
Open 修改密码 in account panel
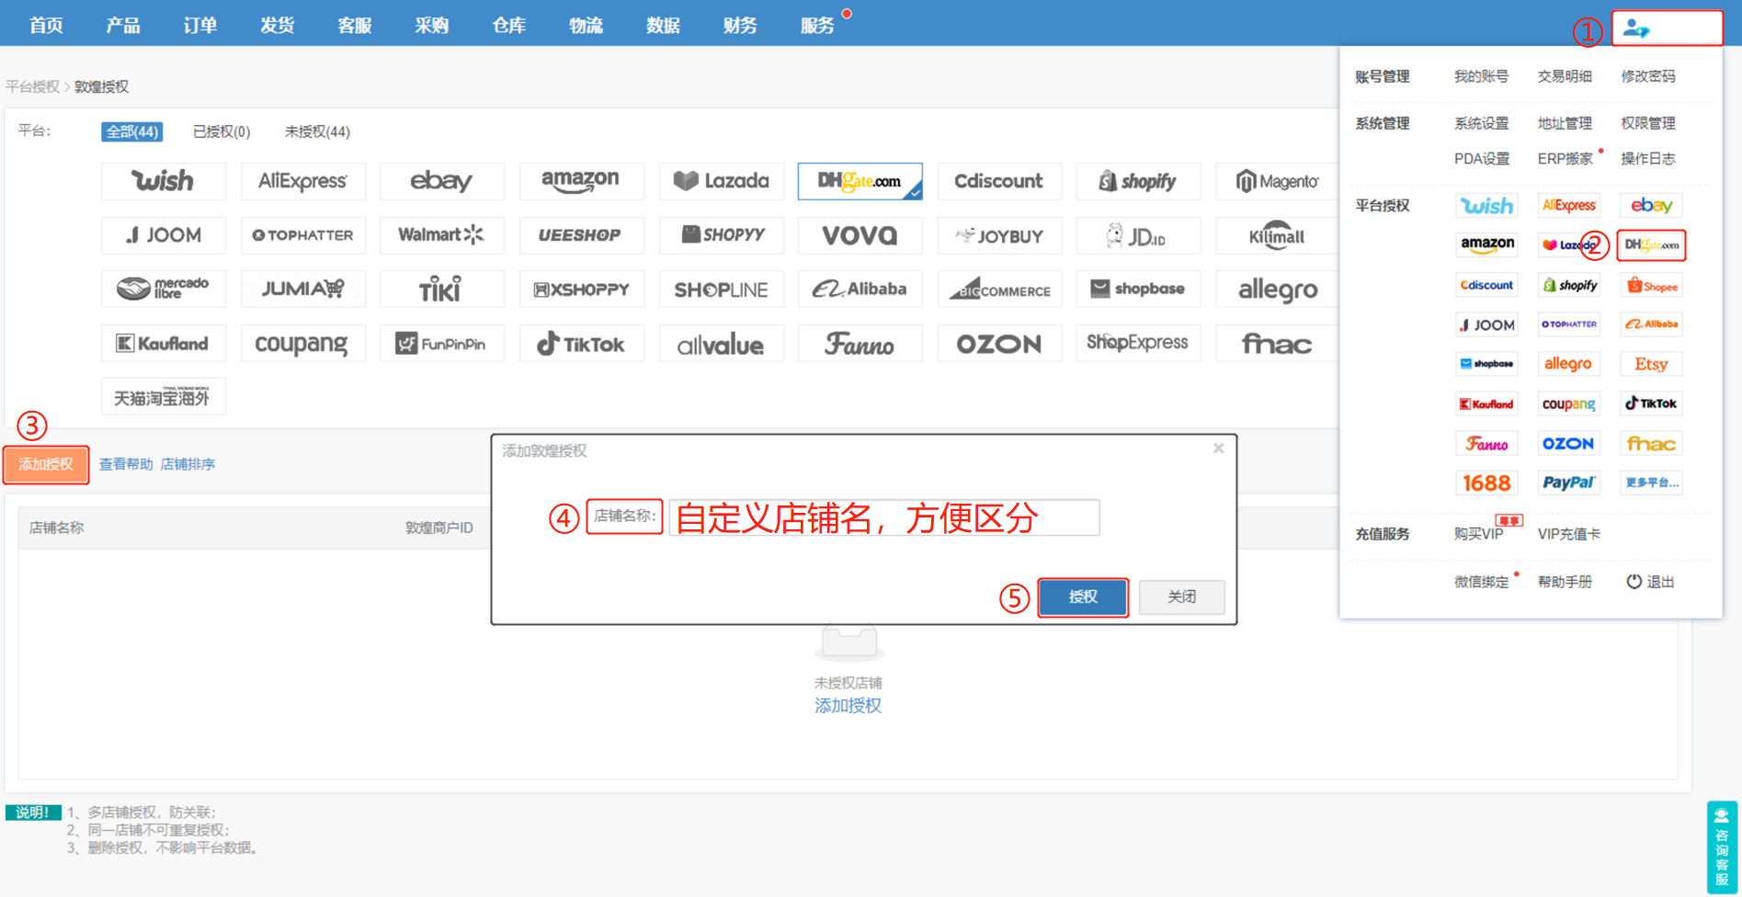pos(1648,76)
